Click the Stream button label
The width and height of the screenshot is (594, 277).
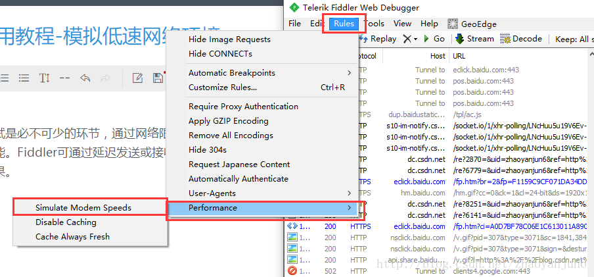tap(480, 39)
